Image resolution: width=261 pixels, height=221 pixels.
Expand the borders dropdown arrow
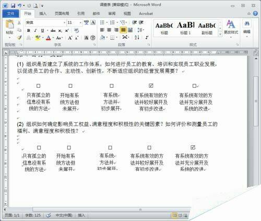(x=117, y=38)
